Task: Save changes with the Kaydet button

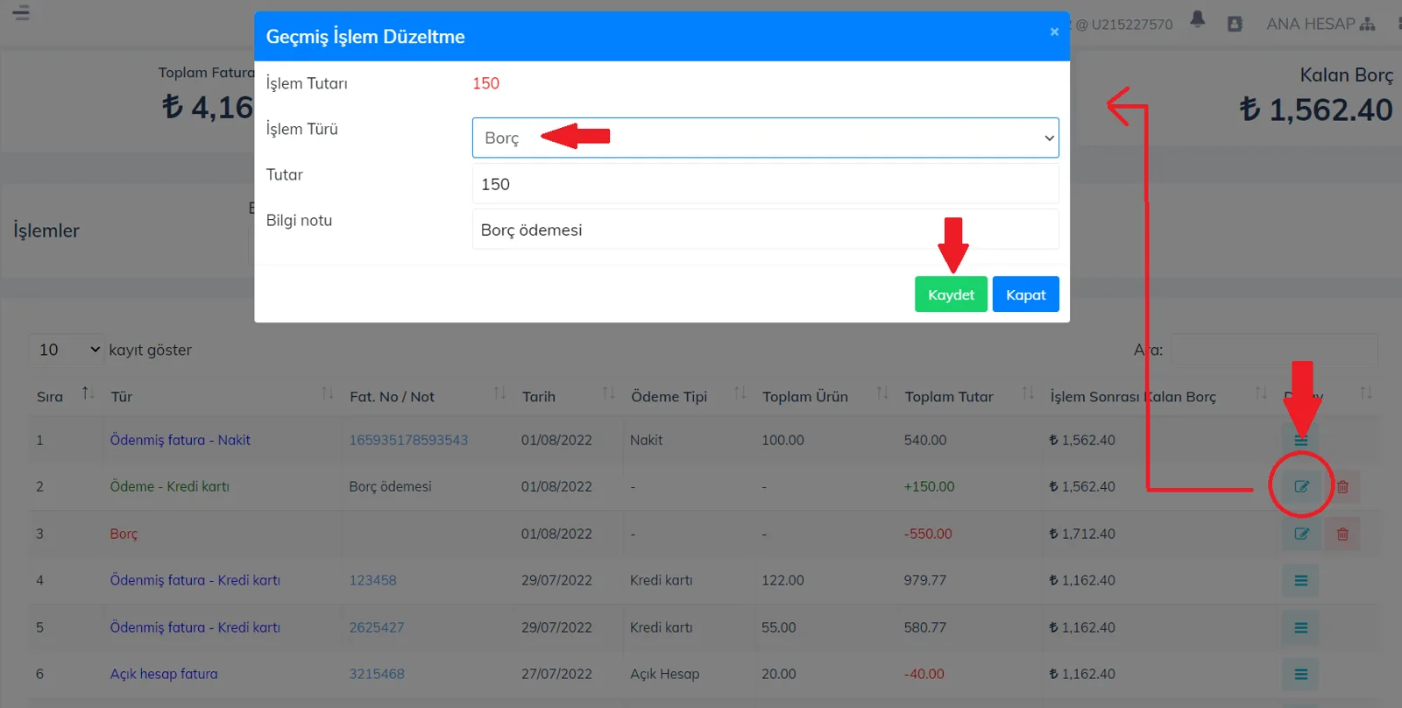Action: click(951, 294)
